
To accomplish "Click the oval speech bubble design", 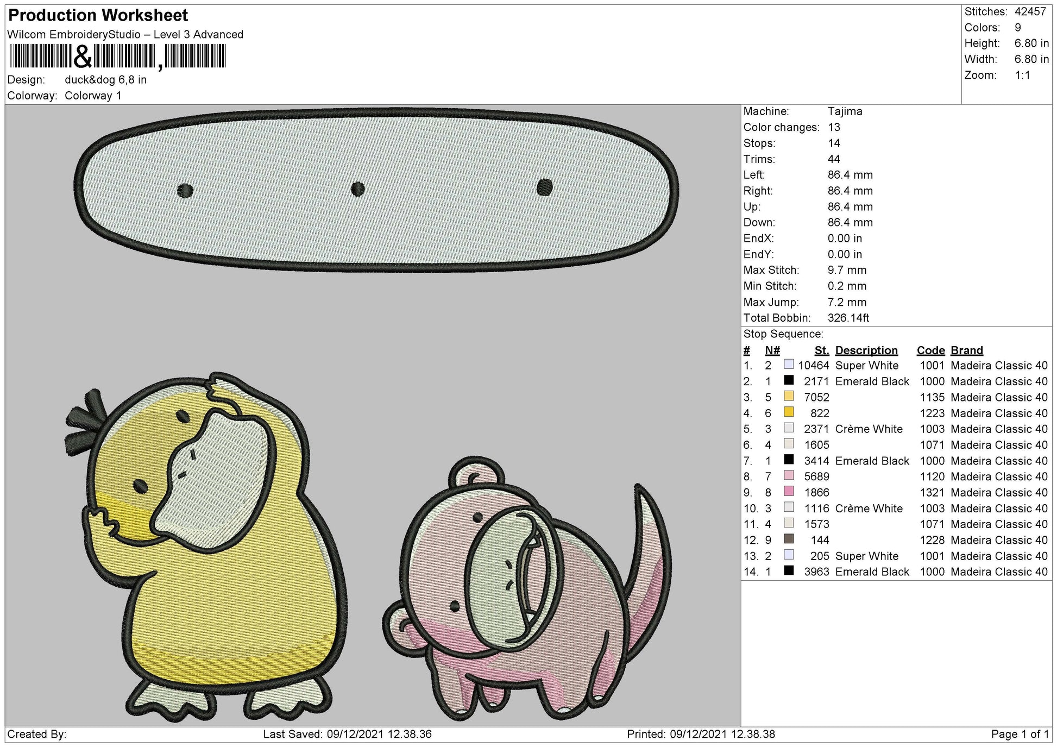I will click(376, 190).
